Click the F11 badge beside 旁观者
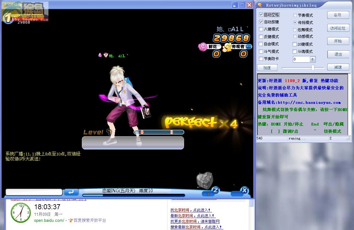This screenshot has width=354, height=230. tap(249, 47)
